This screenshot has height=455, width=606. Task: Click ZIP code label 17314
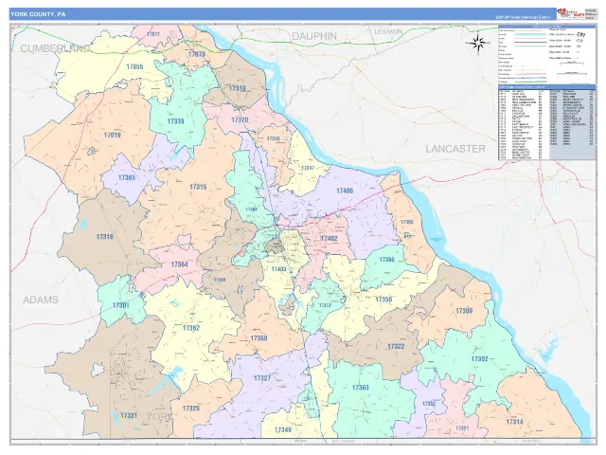pos(514,422)
